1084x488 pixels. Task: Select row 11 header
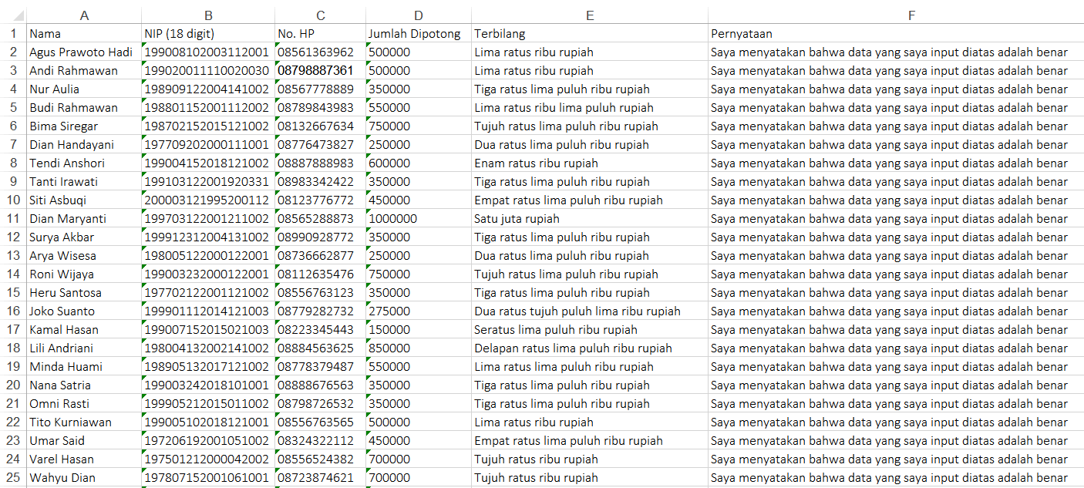click(x=13, y=219)
